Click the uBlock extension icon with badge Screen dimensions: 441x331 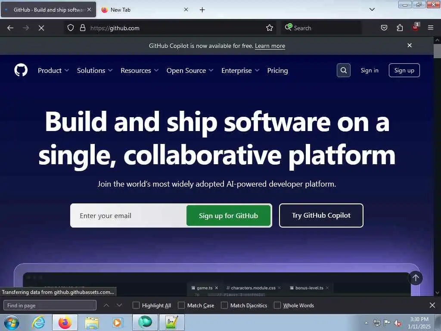tap(416, 27)
